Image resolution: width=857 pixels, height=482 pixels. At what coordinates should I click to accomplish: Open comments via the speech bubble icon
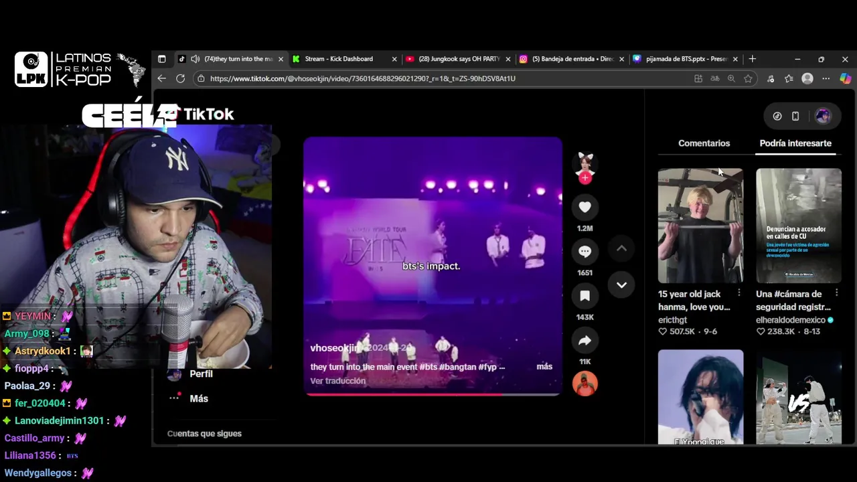[585, 252]
